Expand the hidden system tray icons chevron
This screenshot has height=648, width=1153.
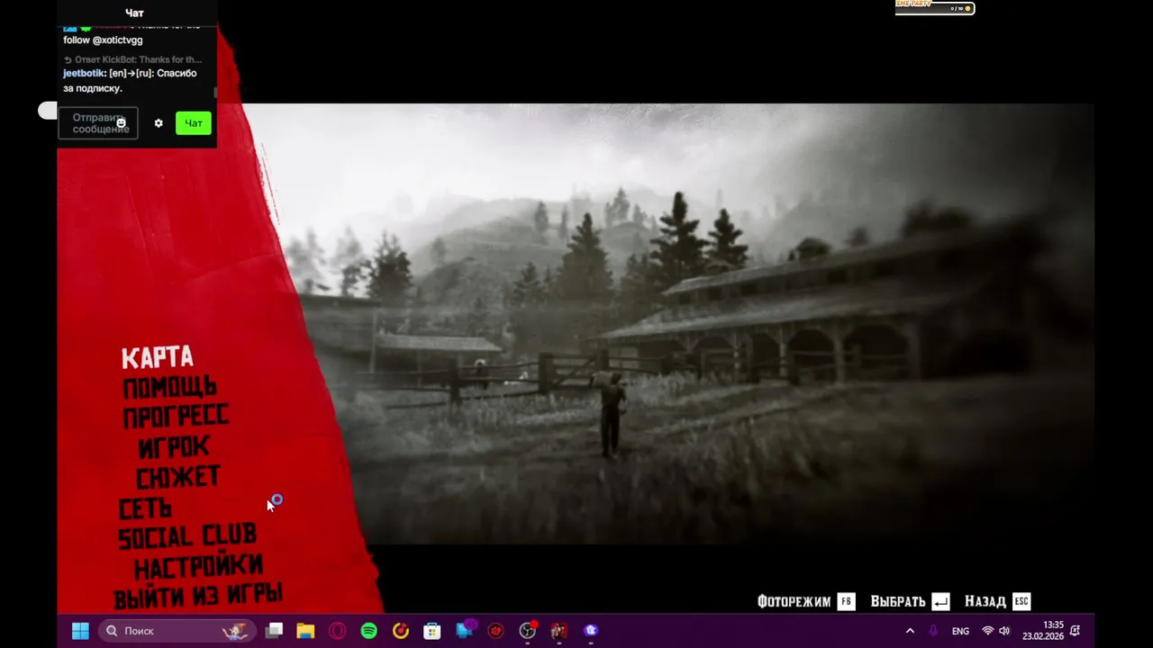pyautogui.click(x=910, y=631)
